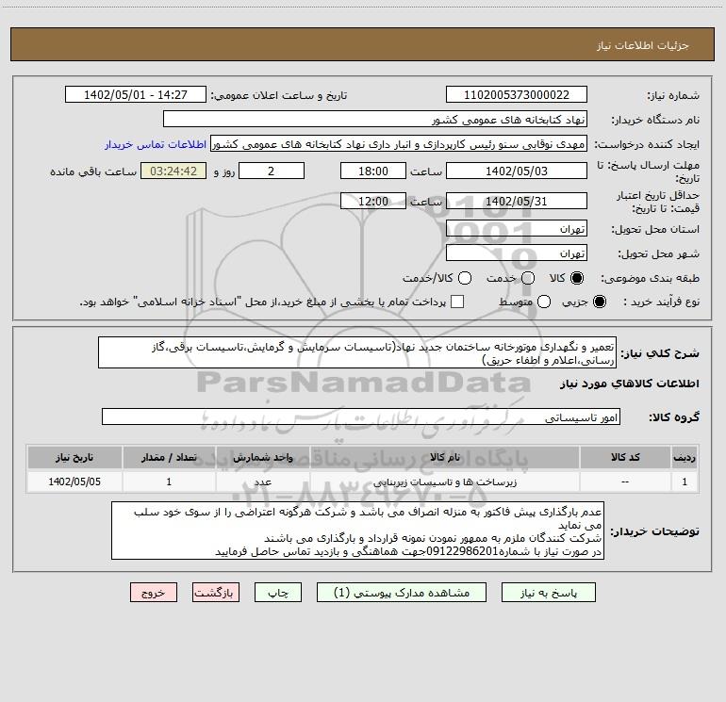Click the deadline time field 18:00
Screen dimensions: 726x702
point(373,171)
